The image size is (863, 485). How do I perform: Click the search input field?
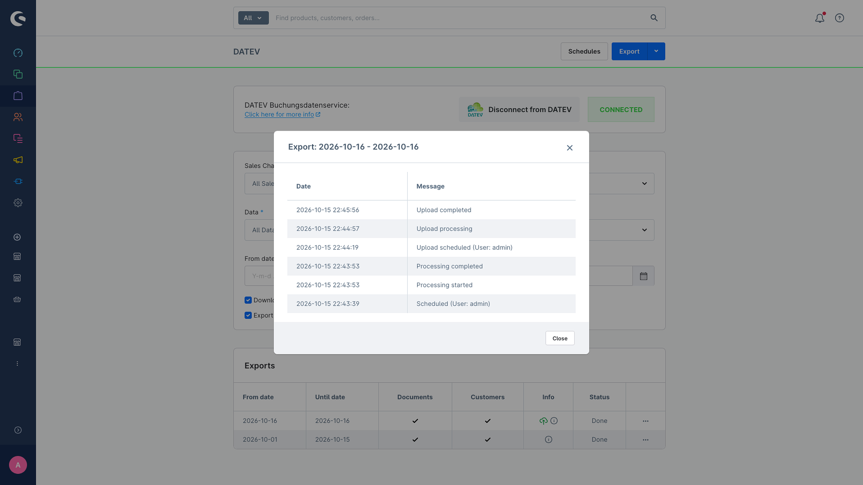pyautogui.click(x=458, y=18)
